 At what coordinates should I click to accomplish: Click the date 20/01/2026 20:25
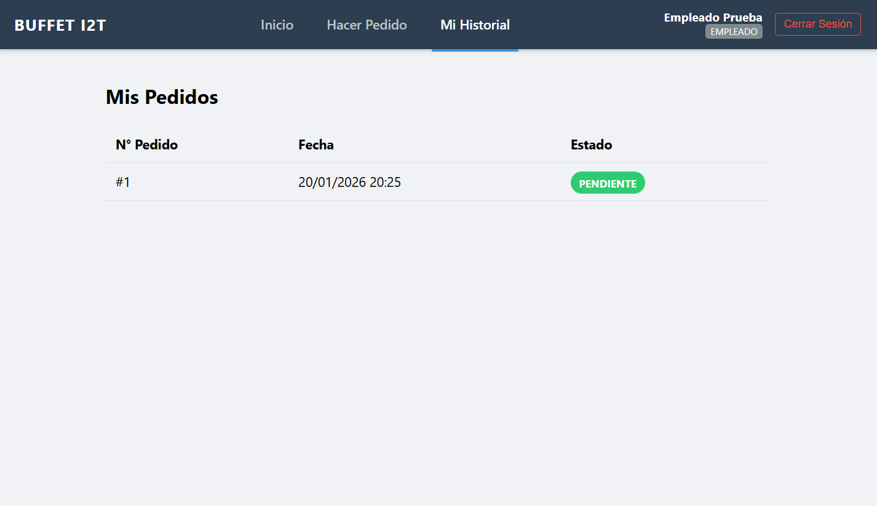(x=349, y=183)
